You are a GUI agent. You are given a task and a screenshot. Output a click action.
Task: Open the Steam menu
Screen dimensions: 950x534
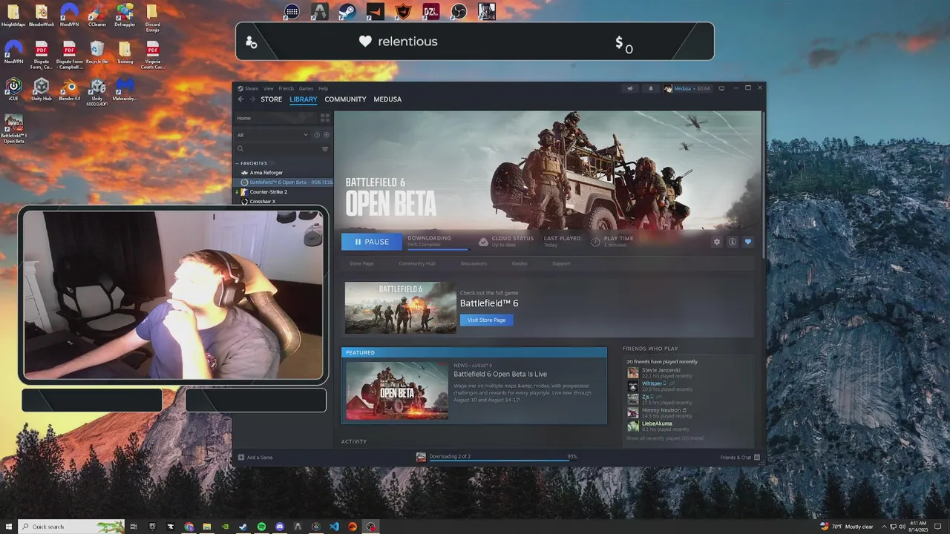click(249, 88)
